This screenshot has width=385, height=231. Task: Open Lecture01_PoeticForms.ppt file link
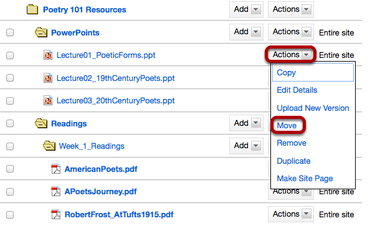[x=106, y=55]
